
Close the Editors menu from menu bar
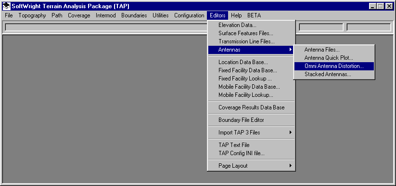(x=217, y=15)
